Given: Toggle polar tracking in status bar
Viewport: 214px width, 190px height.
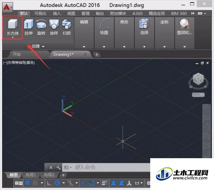Looking at the screenshot, I should click(57, 183).
